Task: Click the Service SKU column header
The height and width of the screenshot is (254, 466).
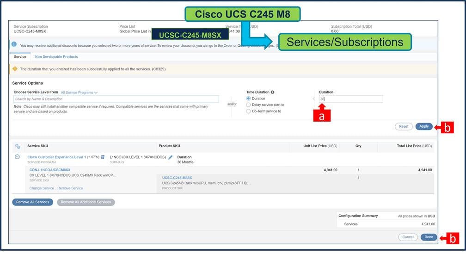Action: click(38, 146)
